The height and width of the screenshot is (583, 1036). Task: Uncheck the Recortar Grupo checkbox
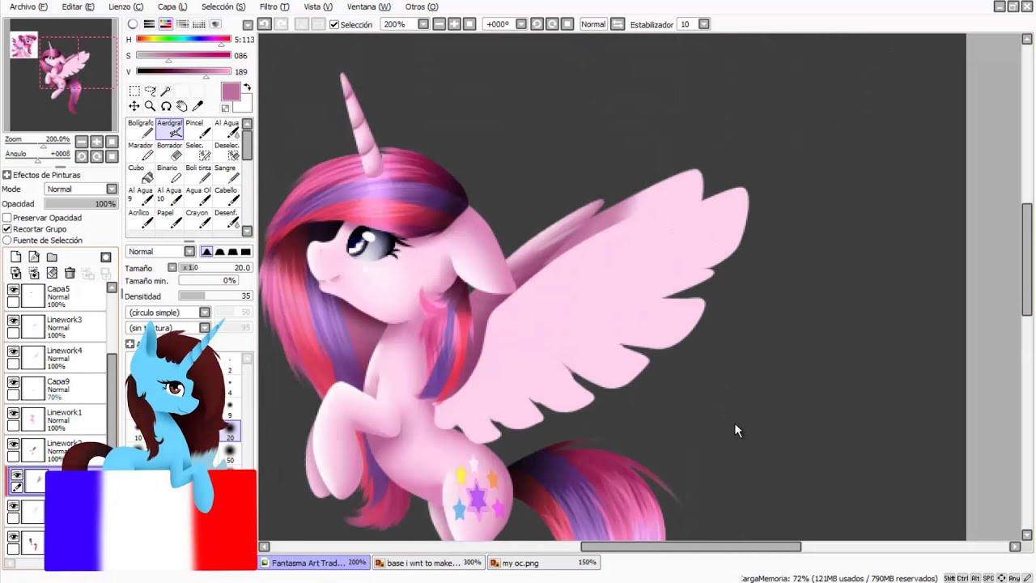(7, 229)
